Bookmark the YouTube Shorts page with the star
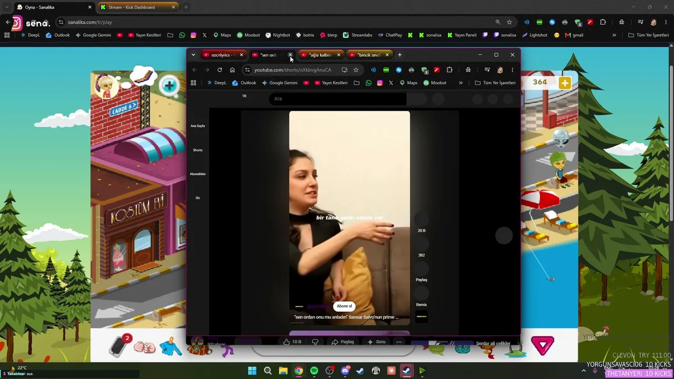Screen dimensions: 674x379 pos(356,70)
